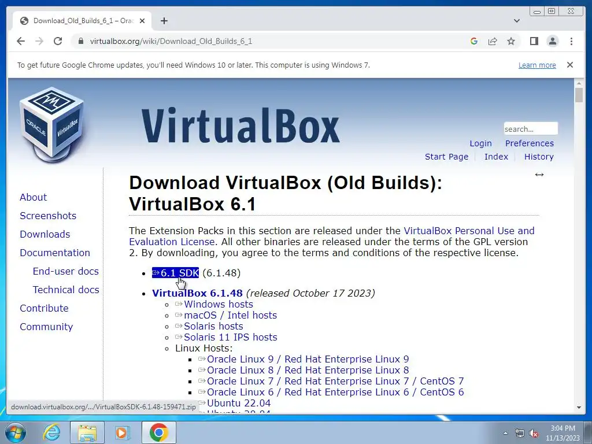Close the Download_Old_Builds_6_1 tab

coord(142,21)
